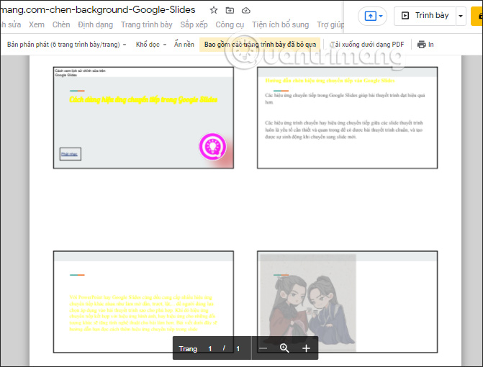Image resolution: width=483 pixels, height=367 pixels.
Task: Click the pink lightbulb icon on slide one
Action: click(x=212, y=147)
